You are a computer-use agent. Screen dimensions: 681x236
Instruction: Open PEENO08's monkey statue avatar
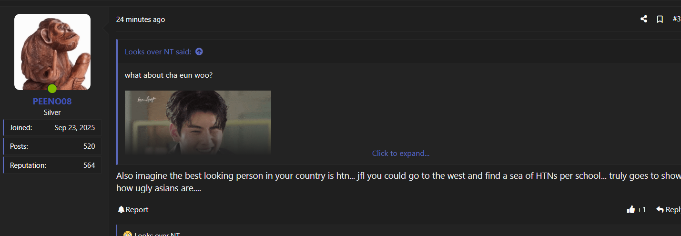coord(52,52)
